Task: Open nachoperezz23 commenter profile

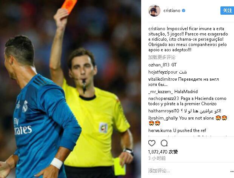Action: 163,98
